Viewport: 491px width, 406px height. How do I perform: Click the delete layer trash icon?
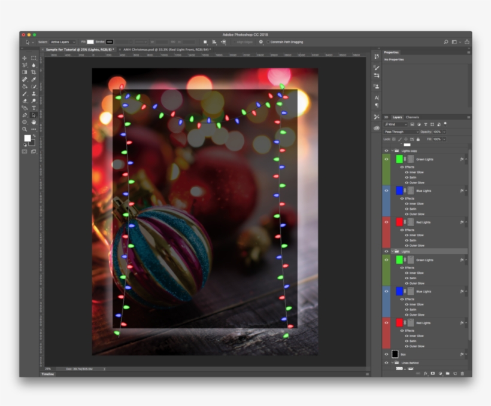coord(462,373)
